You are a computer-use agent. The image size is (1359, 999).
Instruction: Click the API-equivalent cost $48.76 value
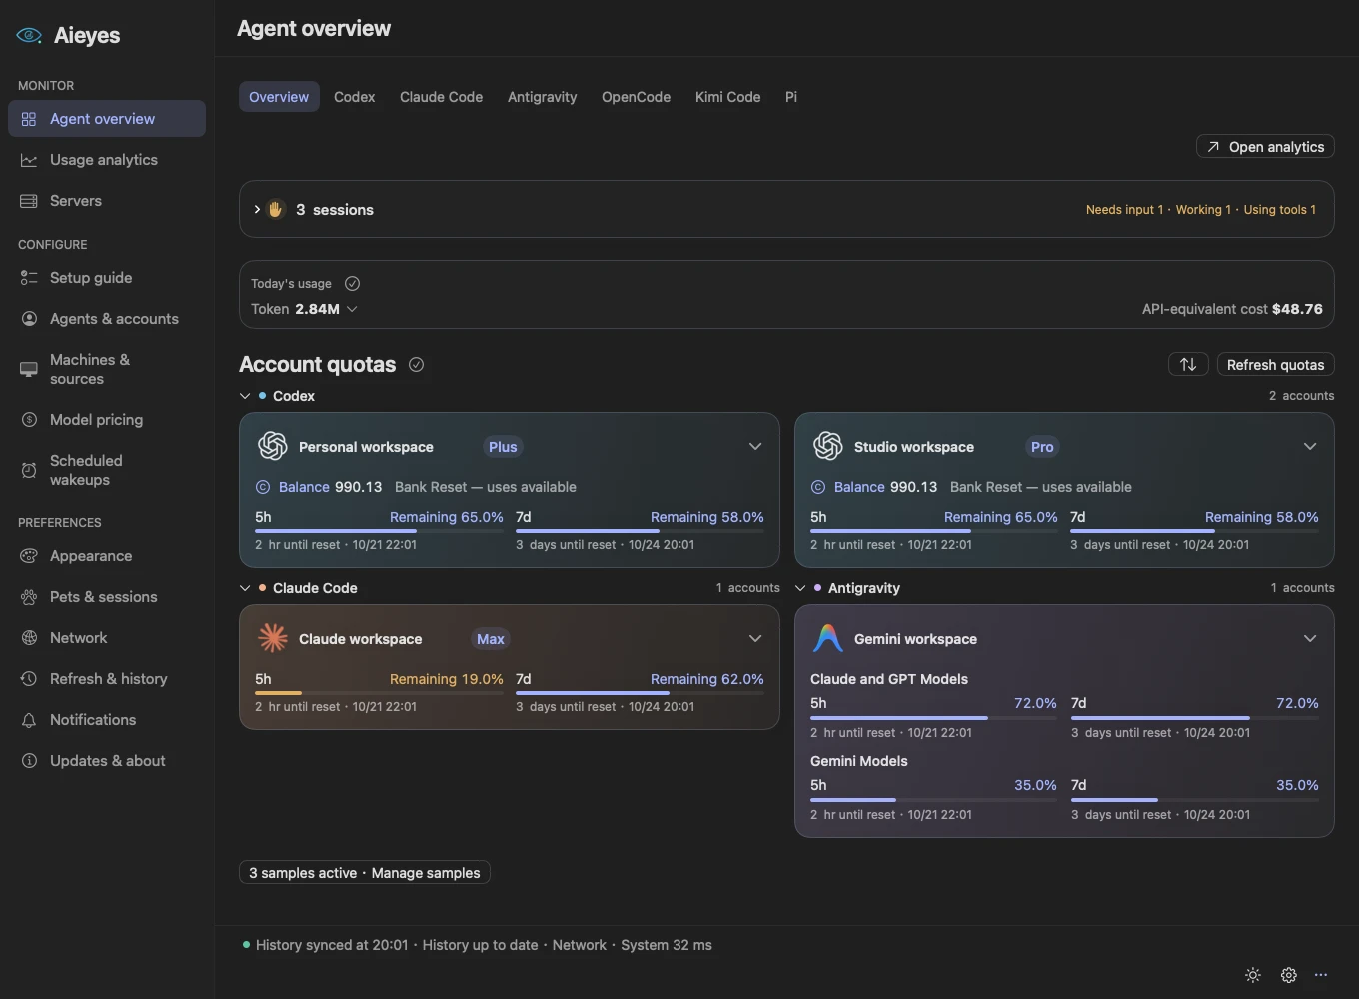click(x=1297, y=309)
